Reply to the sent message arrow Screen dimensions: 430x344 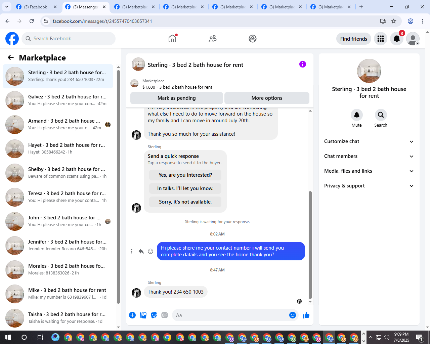pos(141,251)
